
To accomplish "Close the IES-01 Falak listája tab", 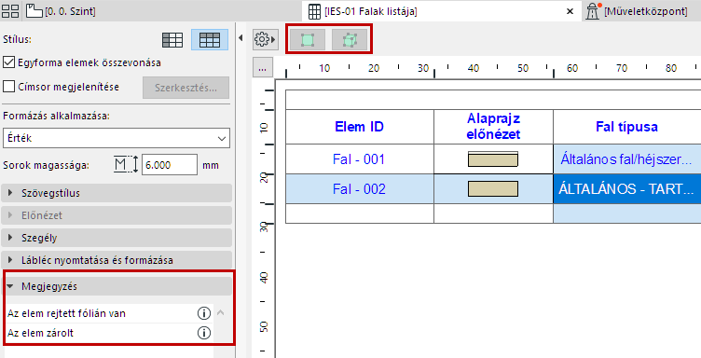I will pyautogui.click(x=570, y=11).
